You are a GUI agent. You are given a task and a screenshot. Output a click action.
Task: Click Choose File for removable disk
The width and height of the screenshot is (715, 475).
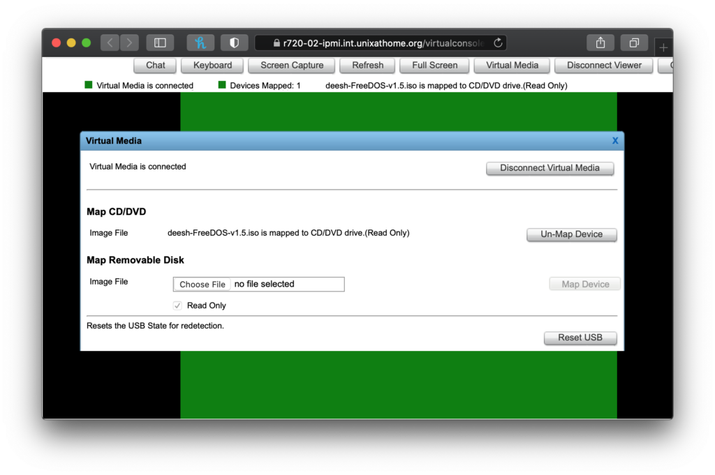pos(202,284)
